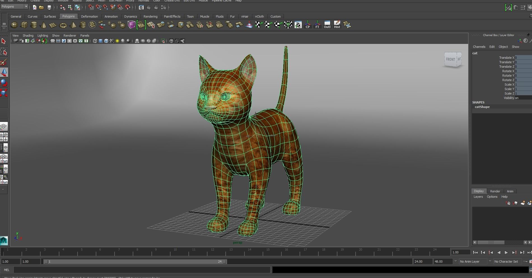Create a polygon cylinder from the shelf
The height and width of the screenshot is (278, 532).
pyautogui.click(x=34, y=25)
